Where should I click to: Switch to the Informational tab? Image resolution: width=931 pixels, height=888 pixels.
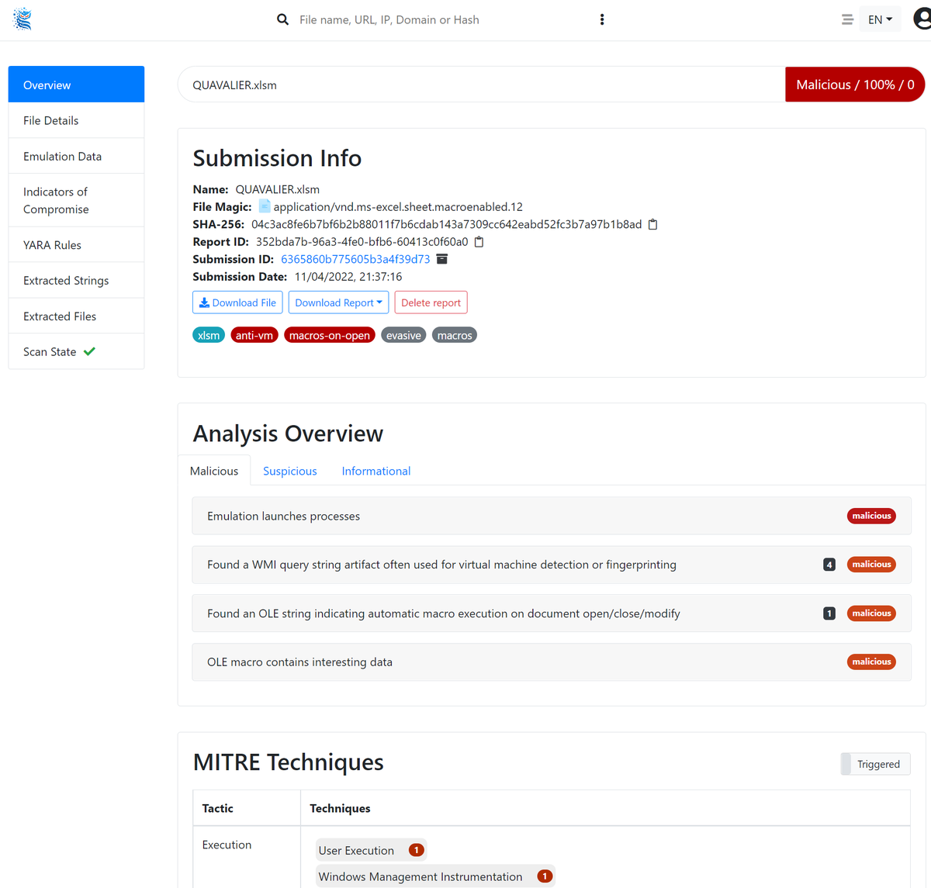coord(376,471)
